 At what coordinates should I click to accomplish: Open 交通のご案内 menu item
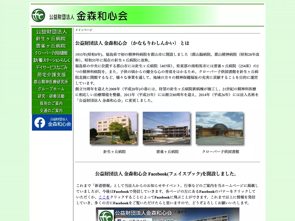click(x=52, y=110)
